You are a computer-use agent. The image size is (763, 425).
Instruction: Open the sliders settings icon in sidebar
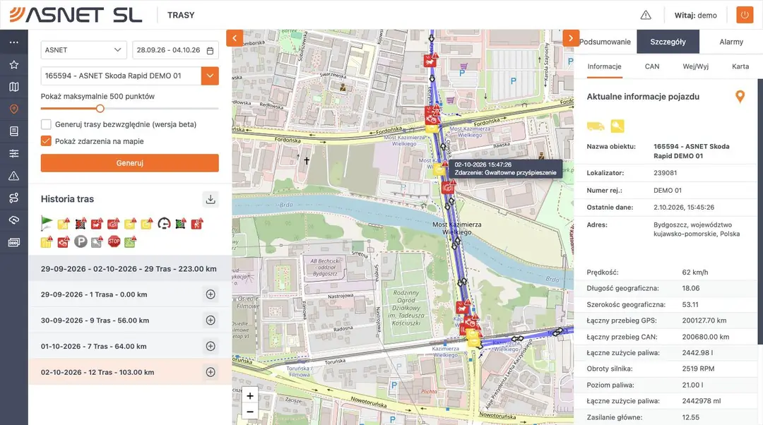tap(13, 154)
